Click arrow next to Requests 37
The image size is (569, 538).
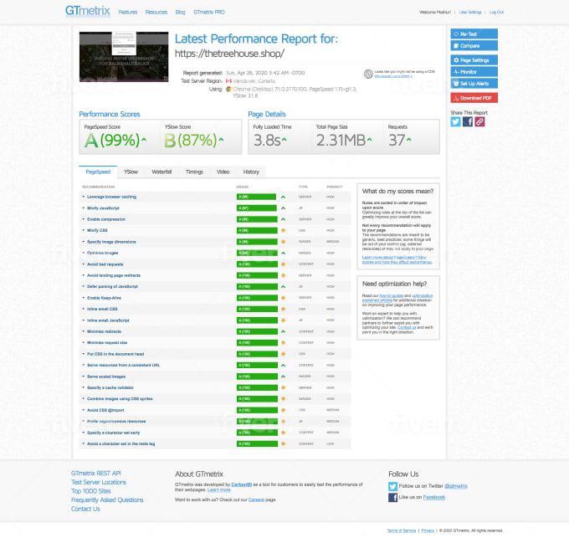[409, 139]
